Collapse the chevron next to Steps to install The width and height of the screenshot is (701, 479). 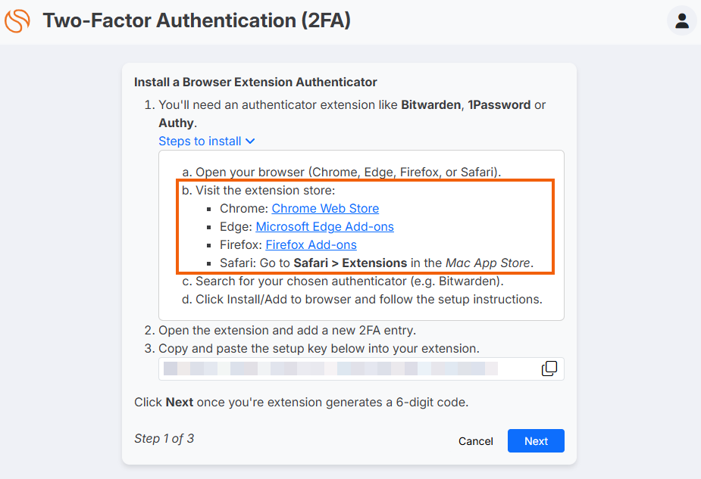pos(250,141)
